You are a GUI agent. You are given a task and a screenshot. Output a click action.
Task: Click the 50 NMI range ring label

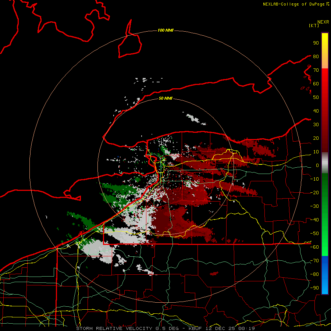pos(165,98)
